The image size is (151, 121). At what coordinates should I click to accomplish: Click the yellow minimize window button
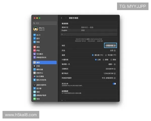(37, 18)
